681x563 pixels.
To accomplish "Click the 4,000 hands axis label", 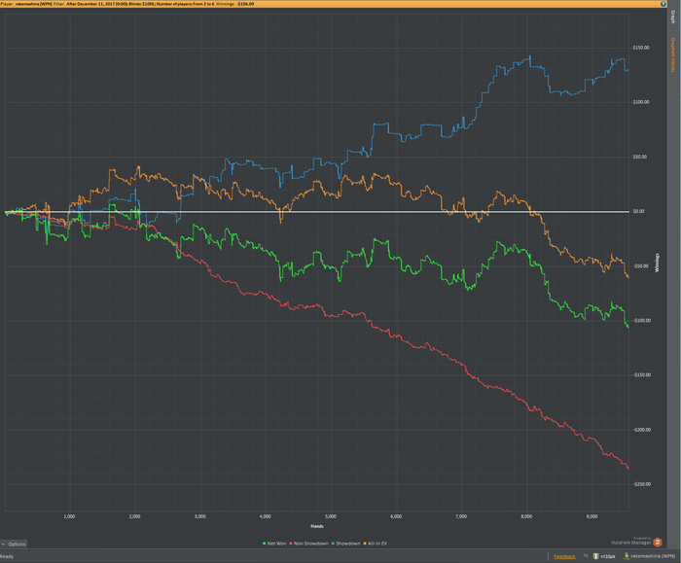I will (266, 516).
